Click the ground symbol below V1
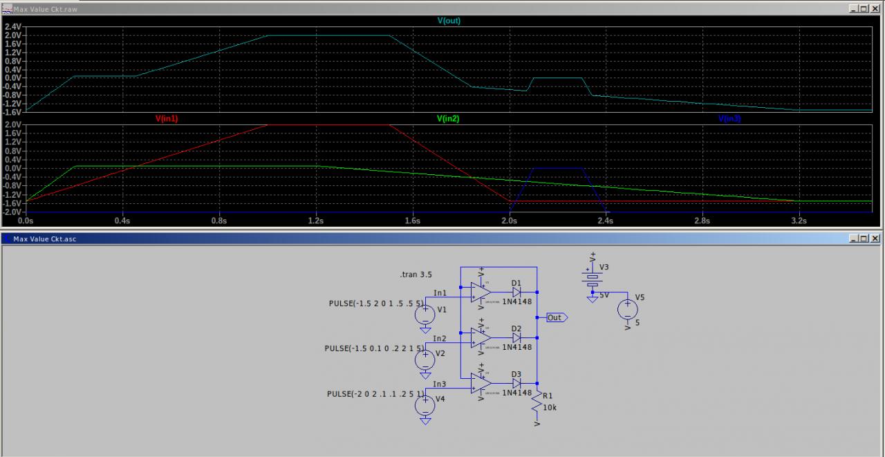This screenshot has width=885, height=457. 425,330
